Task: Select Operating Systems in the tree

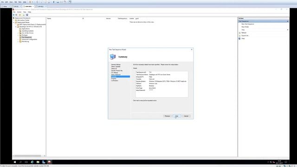Action: (28, 31)
